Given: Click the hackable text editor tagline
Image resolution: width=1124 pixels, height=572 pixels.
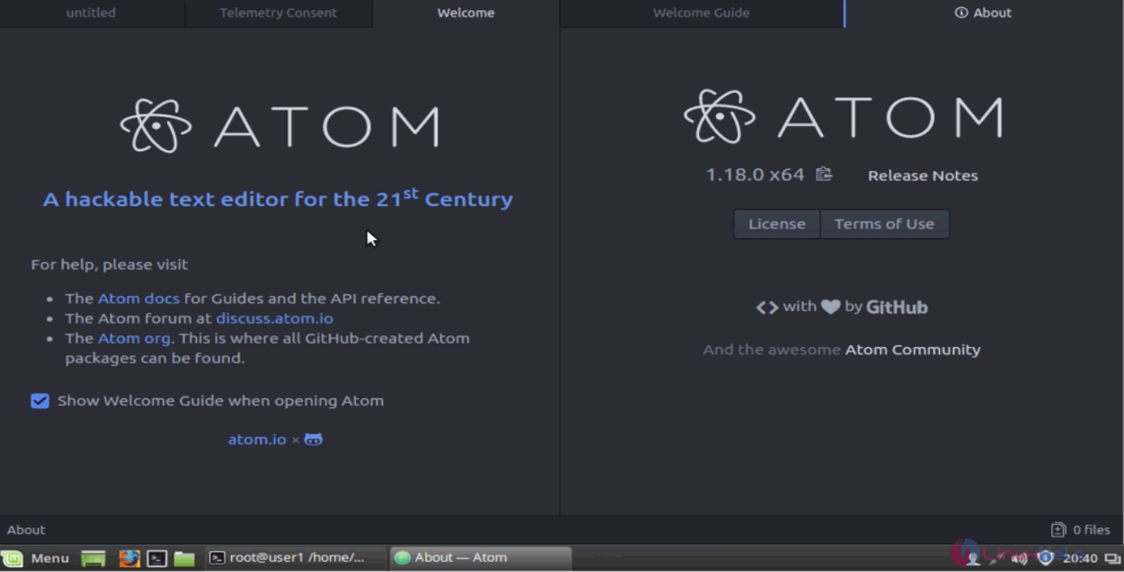Looking at the screenshot, I should [x=278, y=198].
